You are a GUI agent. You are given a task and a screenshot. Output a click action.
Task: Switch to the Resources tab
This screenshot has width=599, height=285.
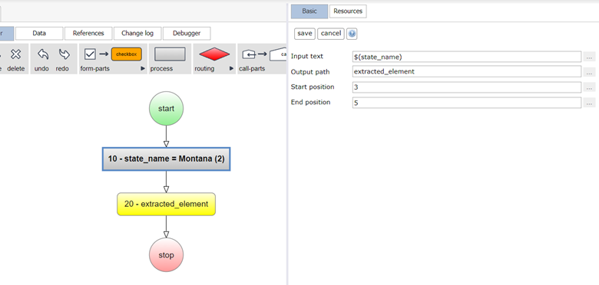pos(348,11)
